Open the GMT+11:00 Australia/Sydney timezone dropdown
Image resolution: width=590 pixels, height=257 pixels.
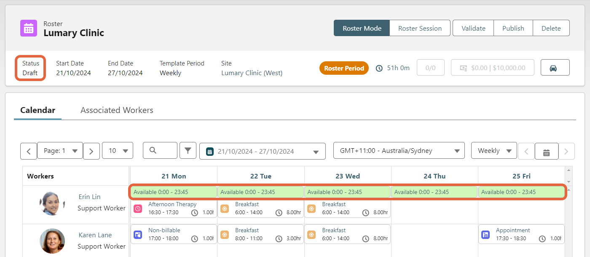399,150
